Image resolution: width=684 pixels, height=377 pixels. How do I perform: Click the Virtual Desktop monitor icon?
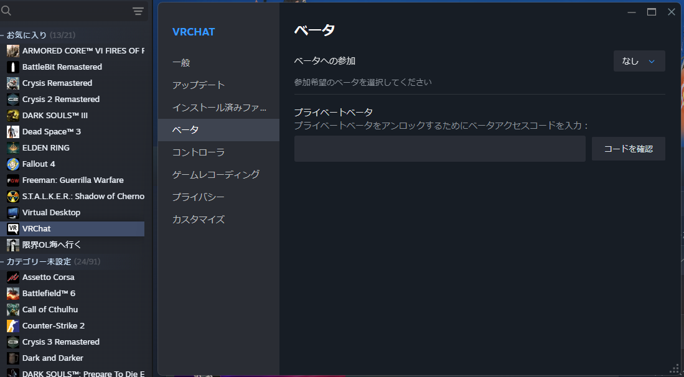click(13, 212)
